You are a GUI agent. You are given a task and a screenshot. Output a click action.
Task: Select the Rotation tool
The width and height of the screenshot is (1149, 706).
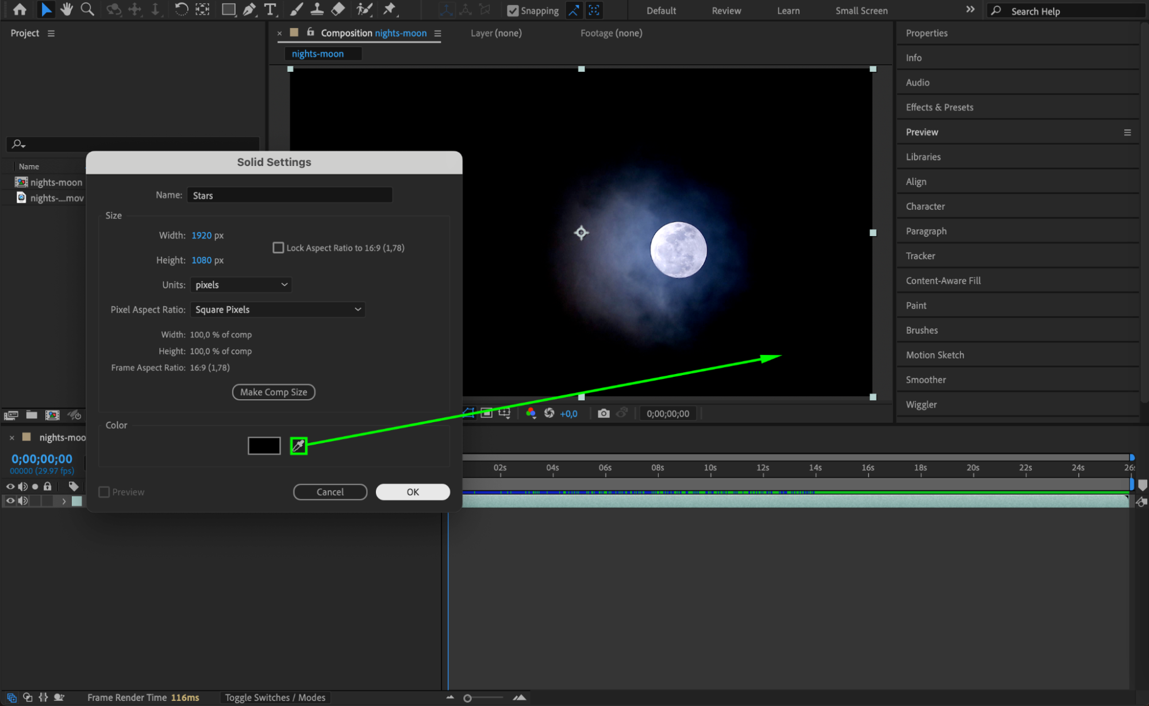pos(180,9)
